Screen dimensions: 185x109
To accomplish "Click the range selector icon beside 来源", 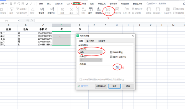I will (117, 67).
